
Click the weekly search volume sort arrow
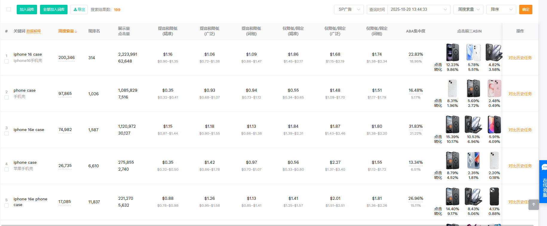(76, 31)
